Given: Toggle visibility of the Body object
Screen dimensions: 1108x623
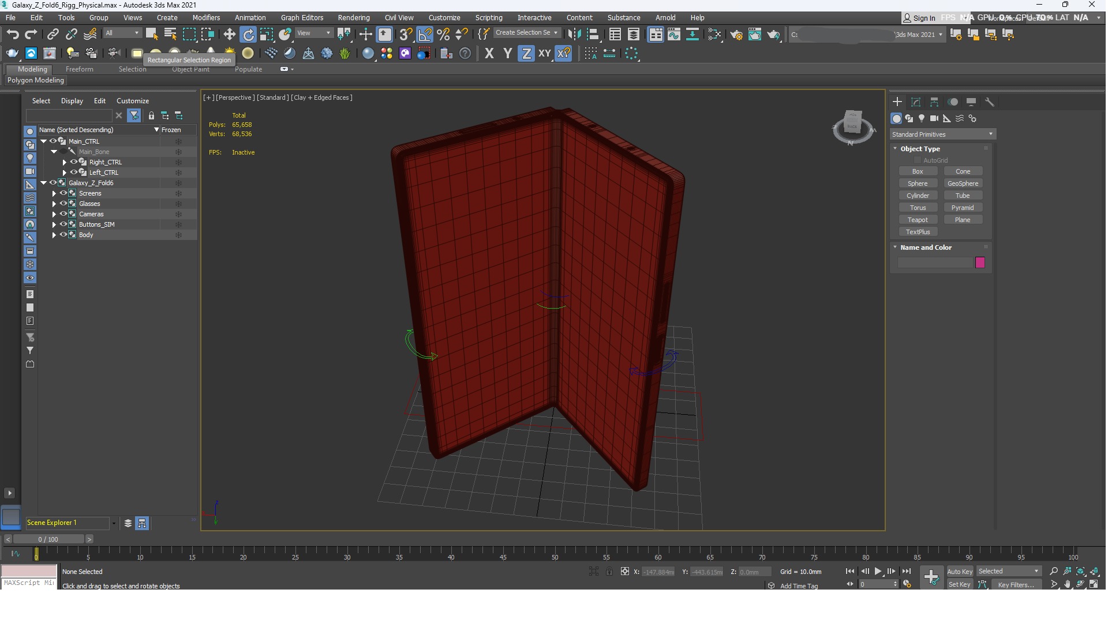Looking at the screenshot, I should [63, 235].
